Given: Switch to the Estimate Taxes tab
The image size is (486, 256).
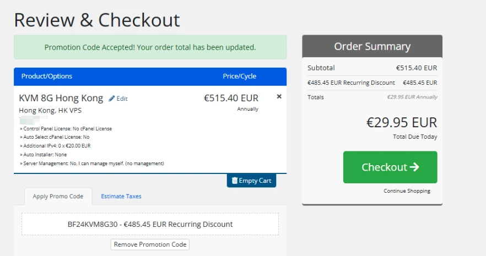Looking at the screenshot, I should [x=121, y=196].
